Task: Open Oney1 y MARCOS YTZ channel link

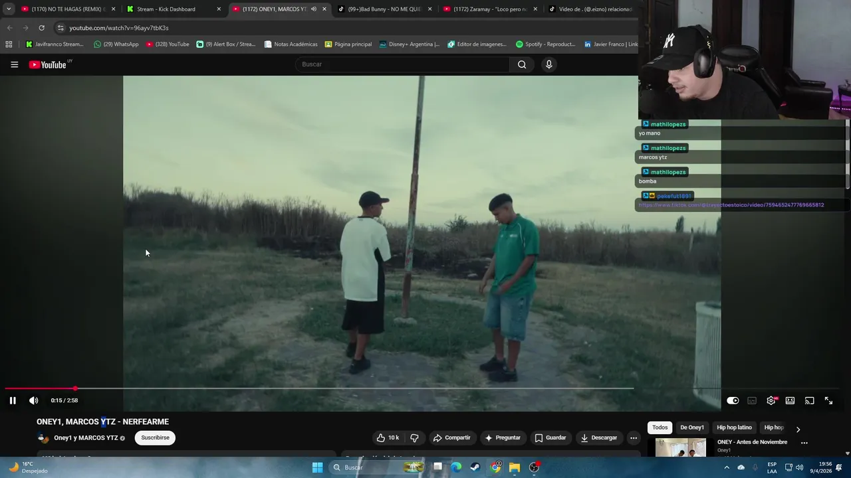Action: [x=86, y=438]
